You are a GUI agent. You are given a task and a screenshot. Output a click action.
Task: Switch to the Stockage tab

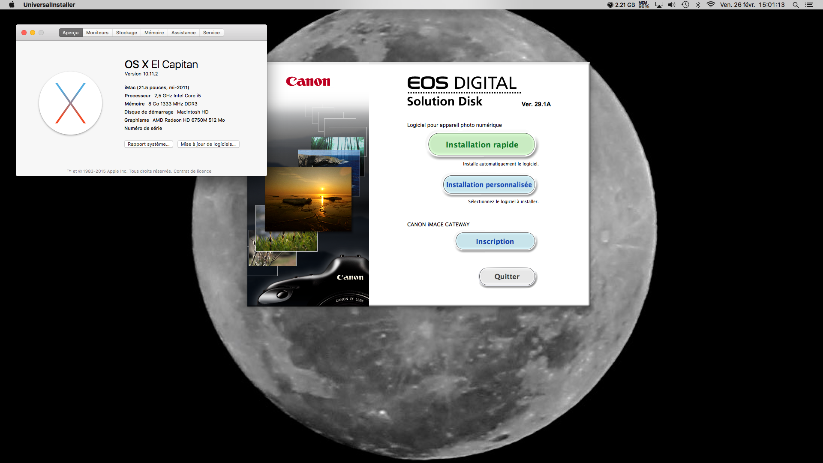(x=126, y=33)
